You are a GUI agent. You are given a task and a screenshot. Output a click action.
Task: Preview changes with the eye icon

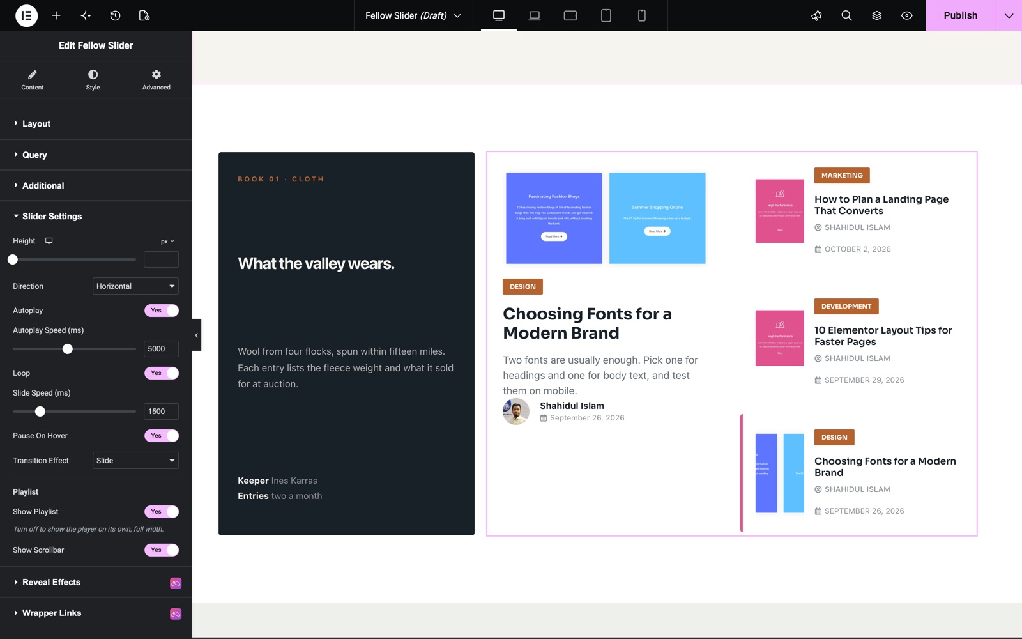pyautogui.click(x=906, y=15)
